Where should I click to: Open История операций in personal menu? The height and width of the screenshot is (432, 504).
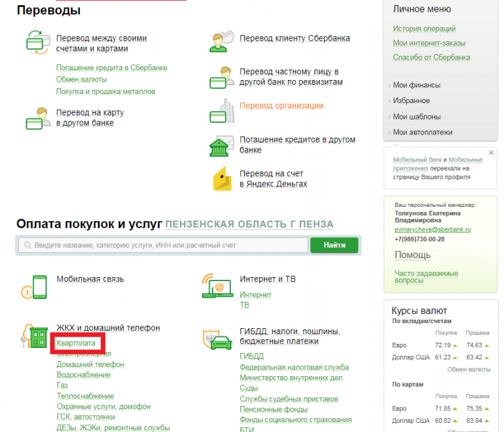(424, 29)
